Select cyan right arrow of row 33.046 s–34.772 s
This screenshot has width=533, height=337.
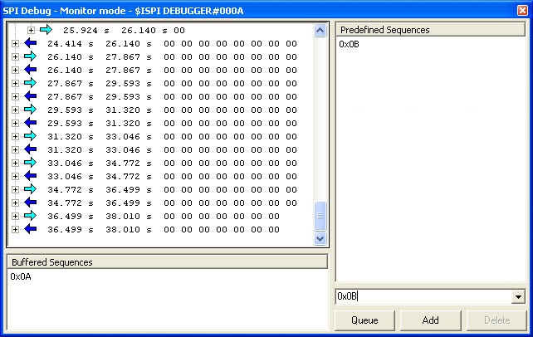pyautogui.click(x=31, y=163)
